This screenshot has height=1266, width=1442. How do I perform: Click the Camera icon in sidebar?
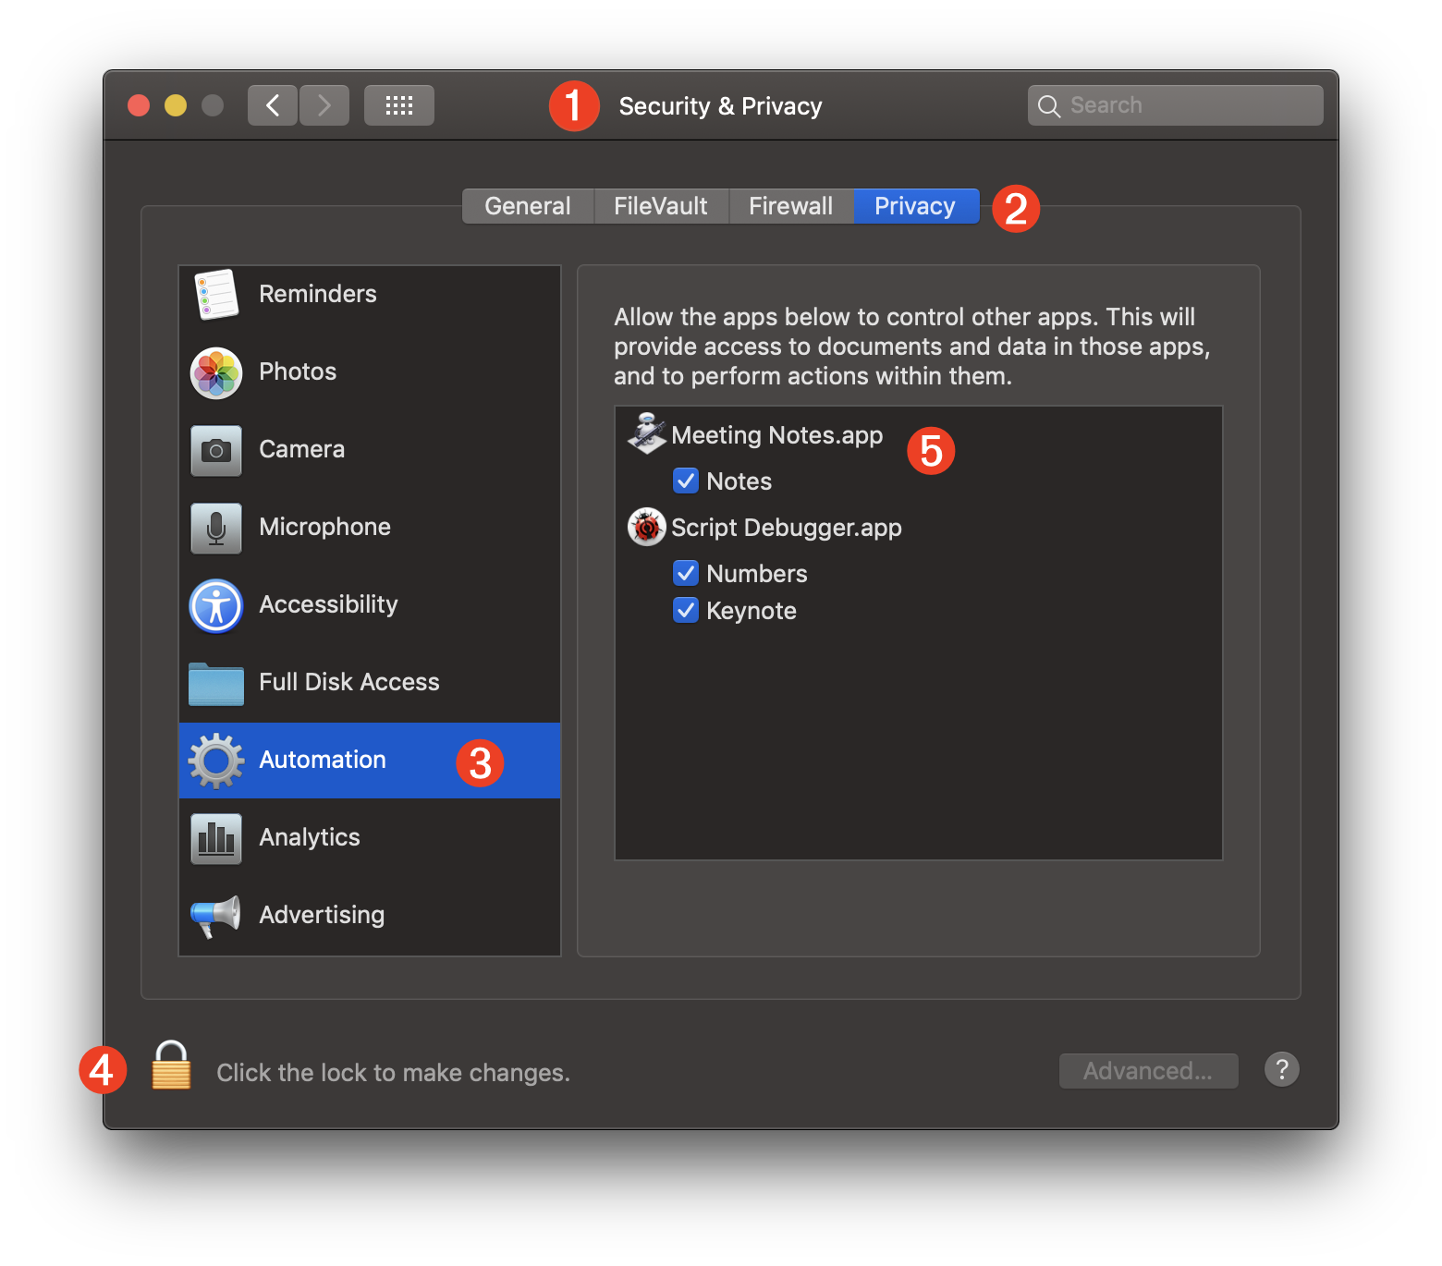click(214, 449)
